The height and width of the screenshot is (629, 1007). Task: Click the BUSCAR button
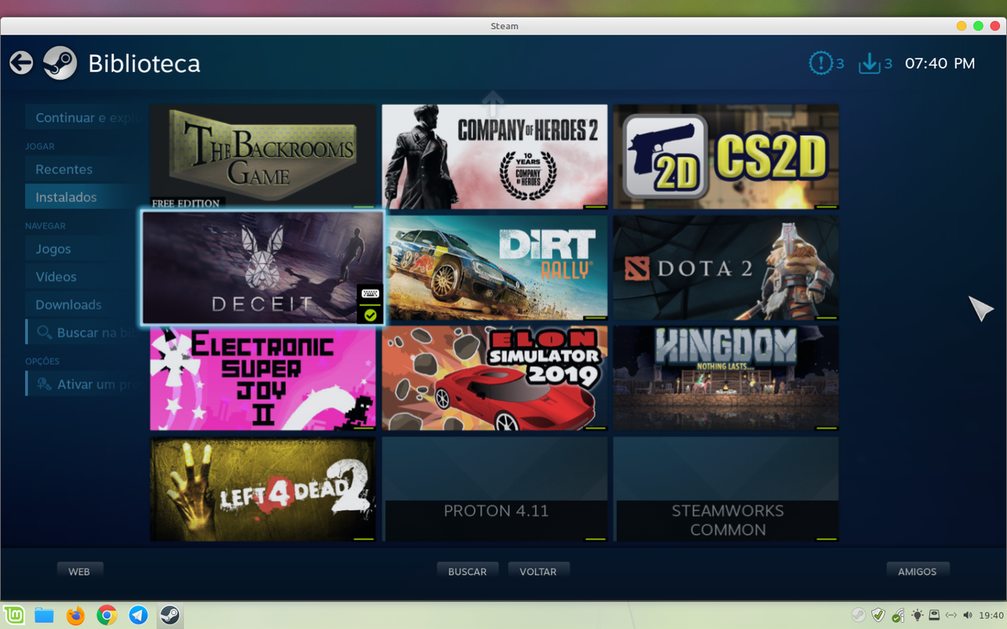467,572
